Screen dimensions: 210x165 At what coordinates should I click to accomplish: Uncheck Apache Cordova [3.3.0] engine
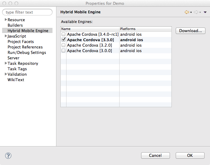tap(63, 40)
